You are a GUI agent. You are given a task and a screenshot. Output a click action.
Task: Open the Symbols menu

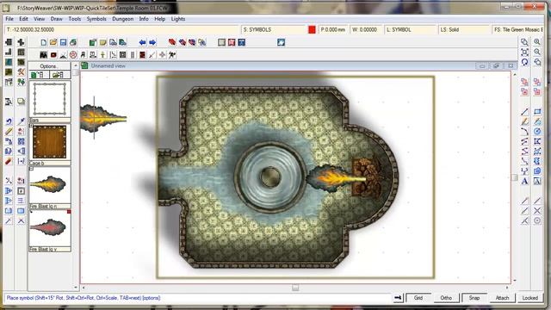click(x=96, y=19)
